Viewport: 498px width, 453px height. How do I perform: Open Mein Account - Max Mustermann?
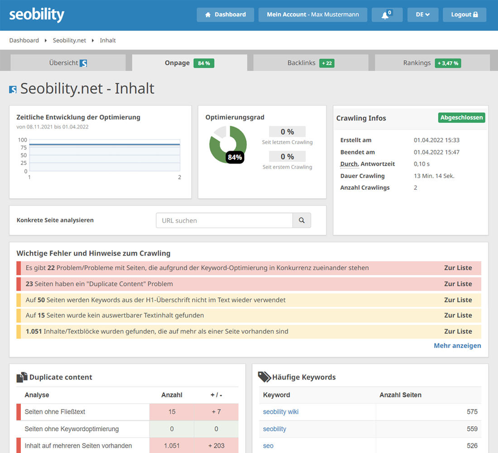313,14
